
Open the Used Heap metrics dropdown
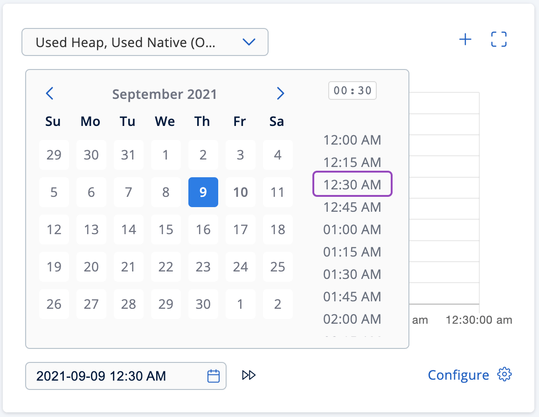point(145,42)
